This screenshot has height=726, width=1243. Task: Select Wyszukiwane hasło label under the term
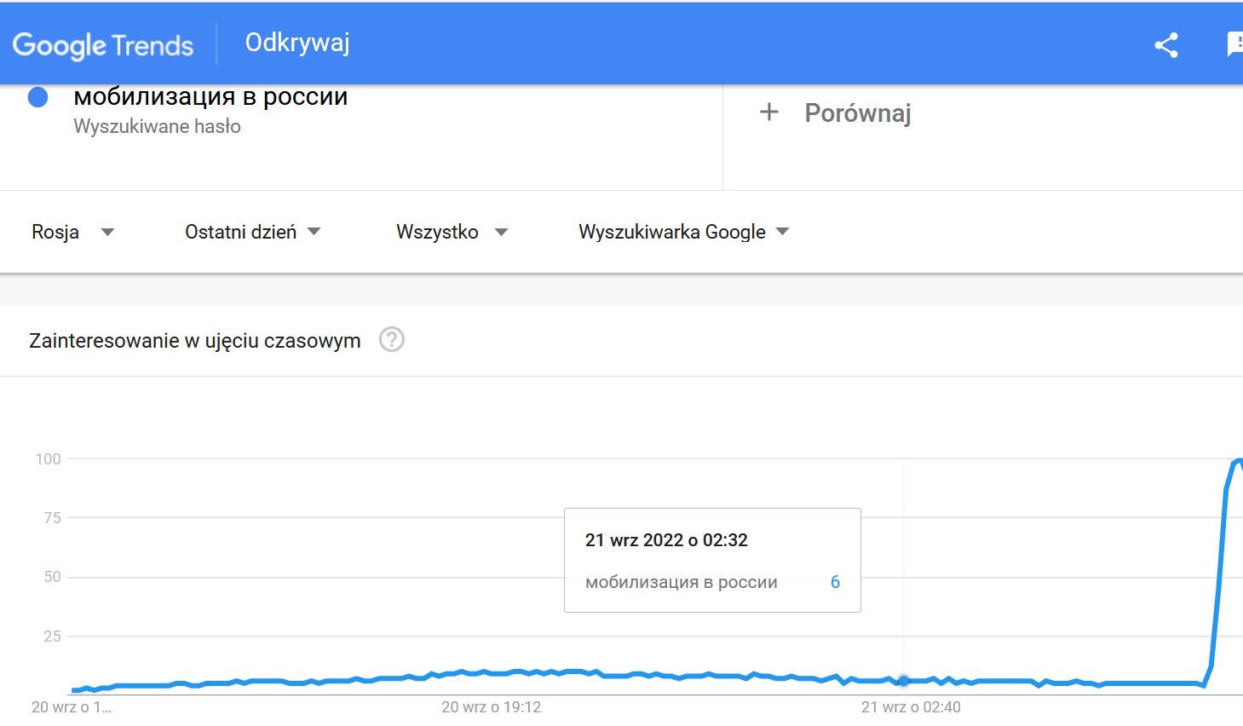[157, 126]
